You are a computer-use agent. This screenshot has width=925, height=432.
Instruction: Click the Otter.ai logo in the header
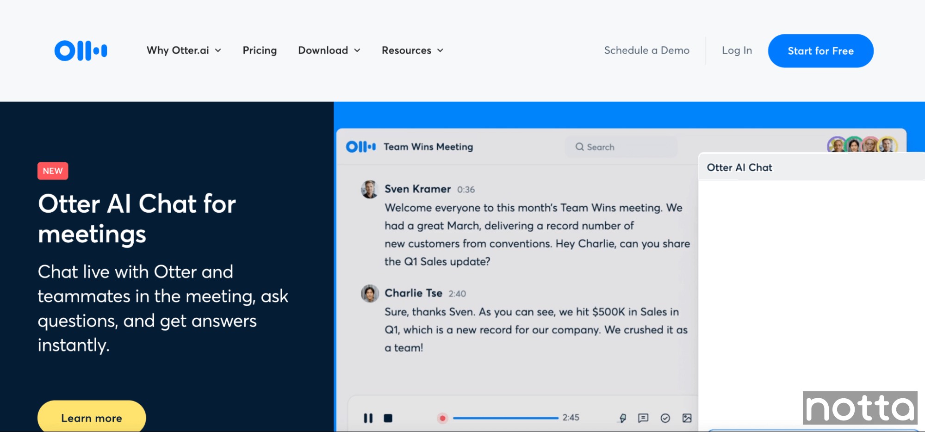coord(81,50)
